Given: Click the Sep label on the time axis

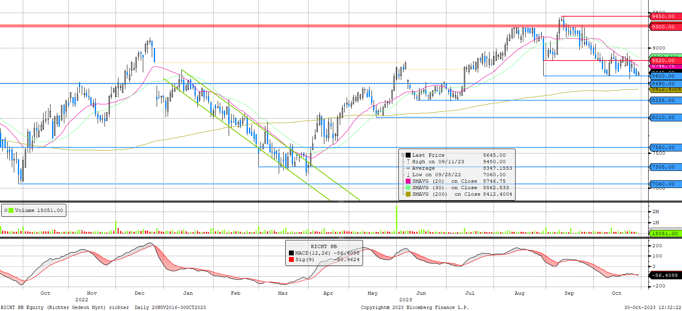Looking at the screenshot, I should pyautogui.click(x=569, y=293).
